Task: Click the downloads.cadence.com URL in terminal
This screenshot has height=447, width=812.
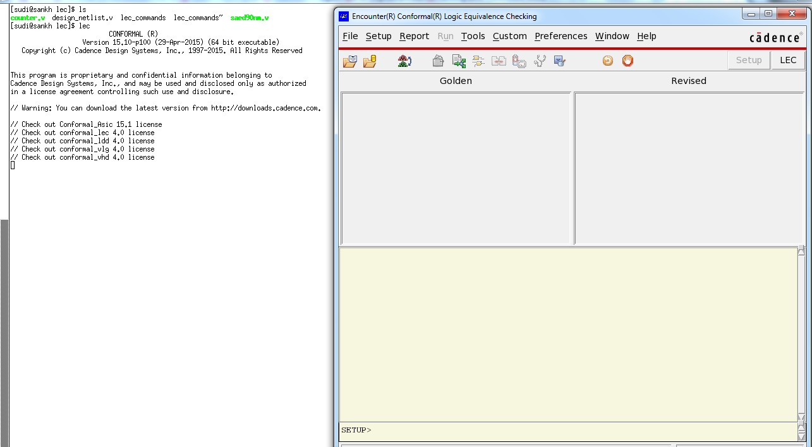Action: [265, 108]
